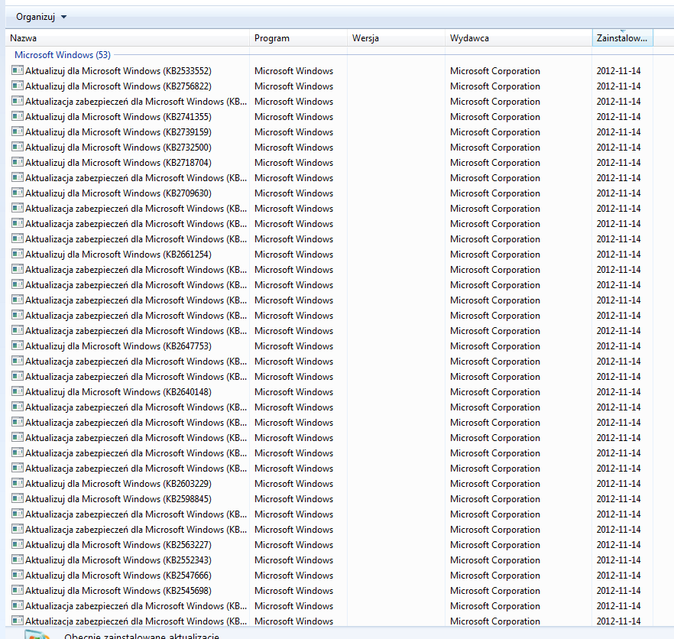Click the update icon beside KB2533552

tap(17, 70)
